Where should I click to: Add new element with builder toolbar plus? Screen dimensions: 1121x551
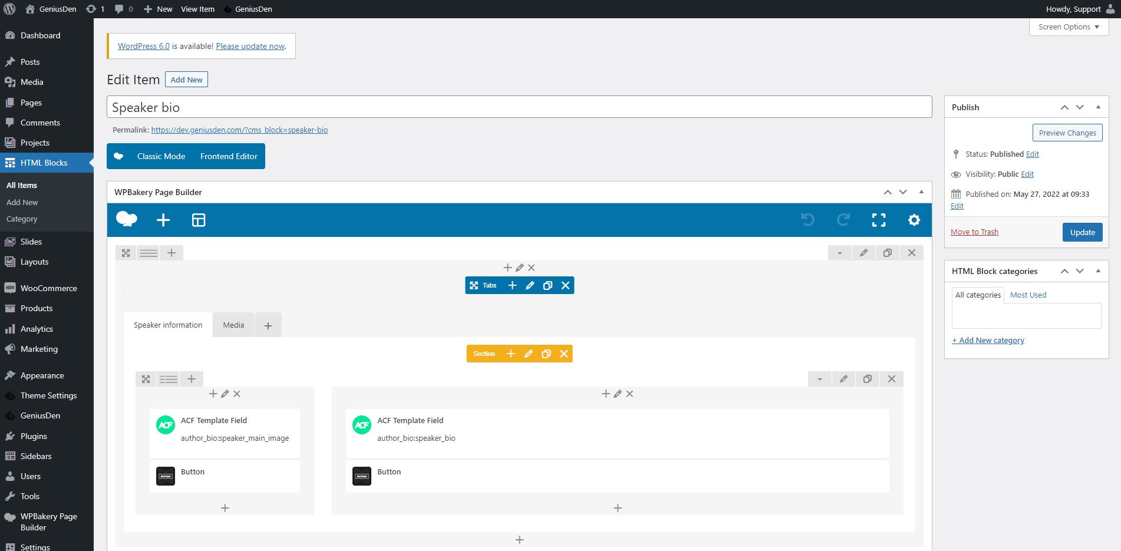(x=163, y=220)
